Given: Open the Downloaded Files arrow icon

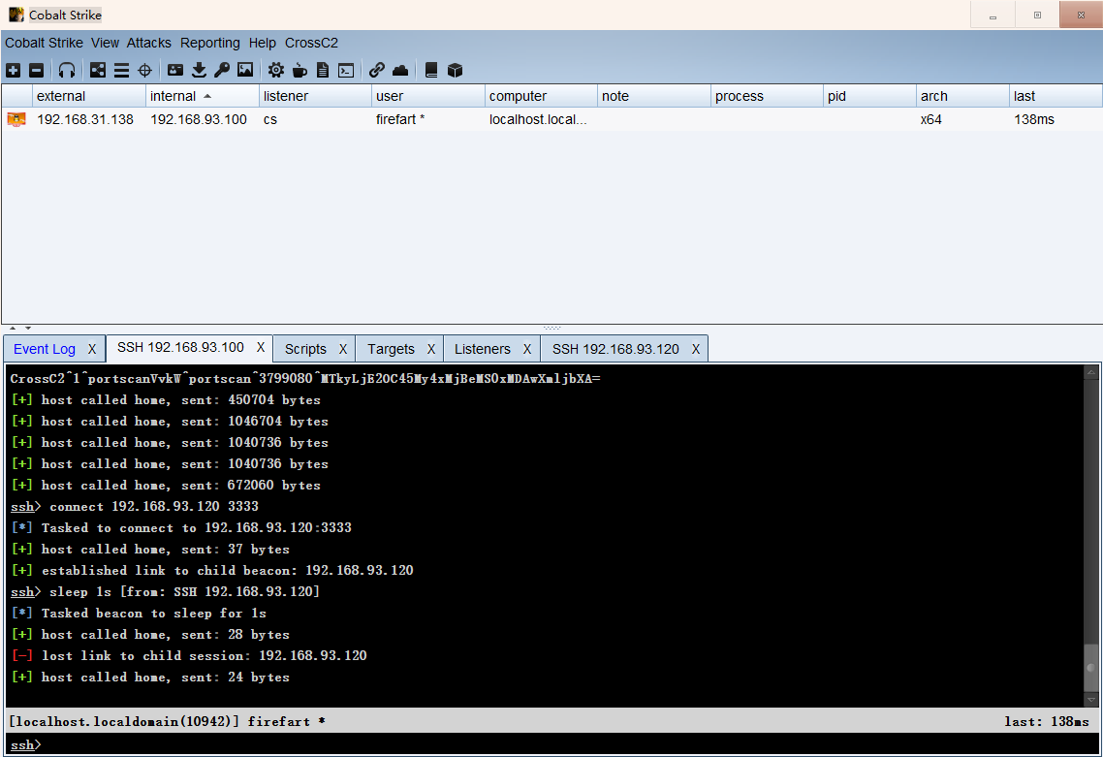Looking at the screenshot, I should (199, 70).
